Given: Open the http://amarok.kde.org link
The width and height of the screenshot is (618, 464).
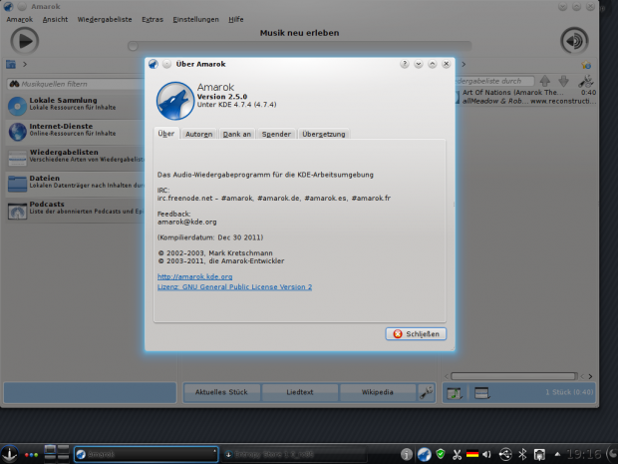Looking at the screenshot, I should (x=194, y=276).
